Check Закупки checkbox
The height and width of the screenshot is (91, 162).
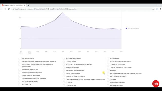[x=108, y=79]
